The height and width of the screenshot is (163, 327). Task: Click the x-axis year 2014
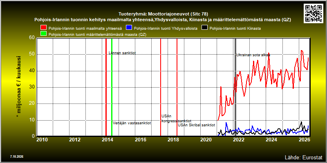[x=108, y=139]
